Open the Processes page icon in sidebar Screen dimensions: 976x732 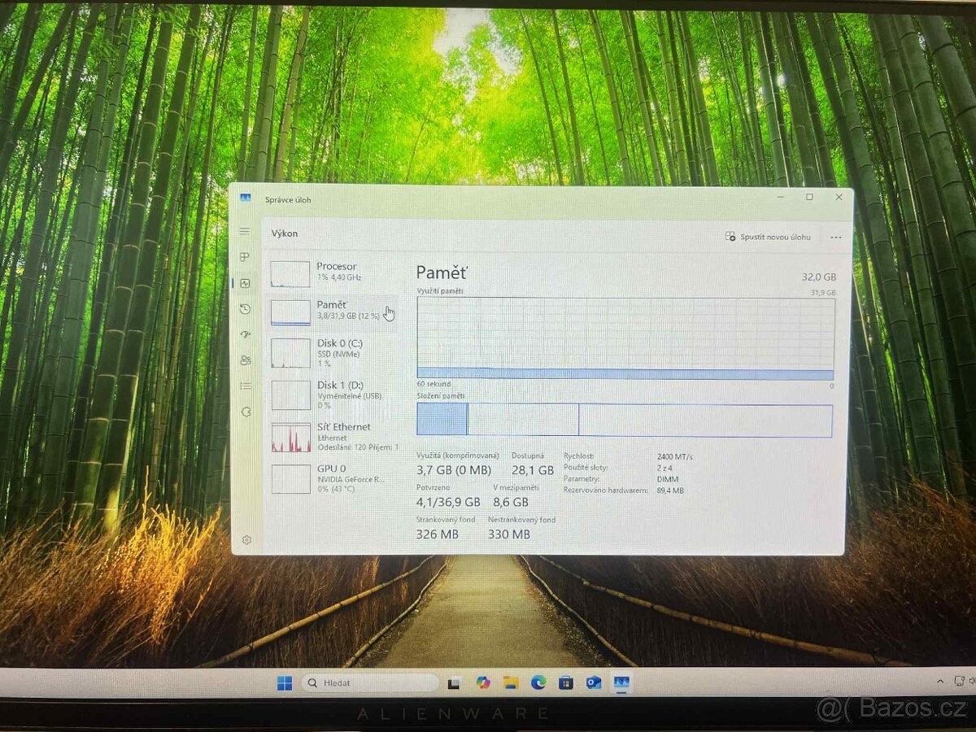(x=244, y=257)
